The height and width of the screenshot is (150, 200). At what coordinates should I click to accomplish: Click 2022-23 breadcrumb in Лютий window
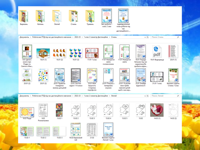pos(78,96)
